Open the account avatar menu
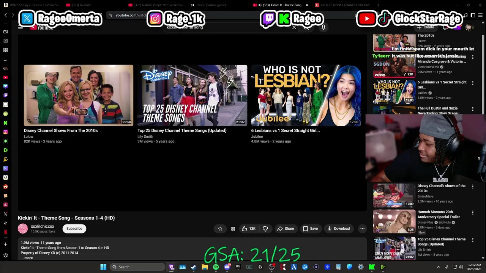This screenshot has height=273, width=486. 469,27
